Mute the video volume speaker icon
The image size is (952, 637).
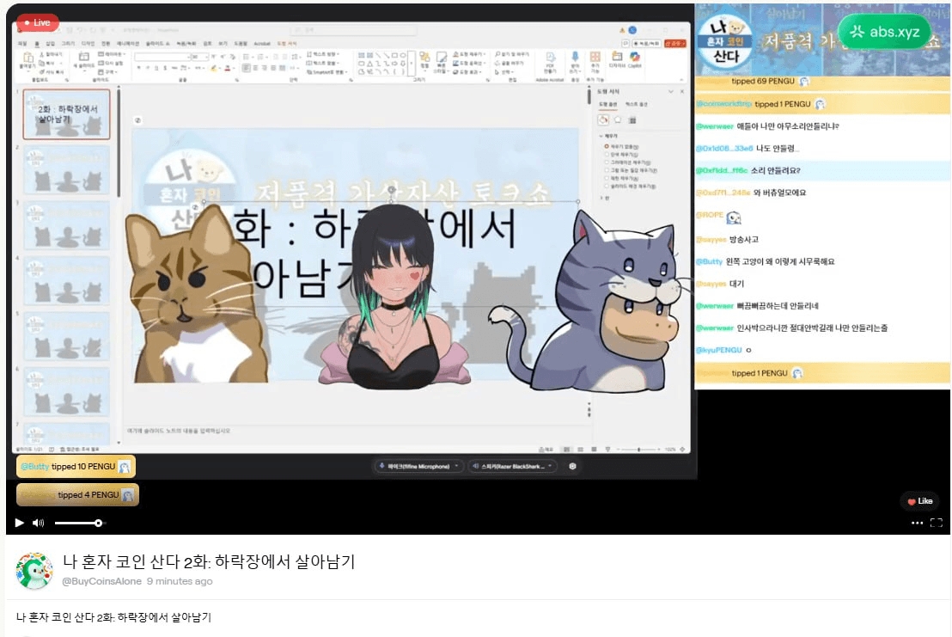[39, 523]
